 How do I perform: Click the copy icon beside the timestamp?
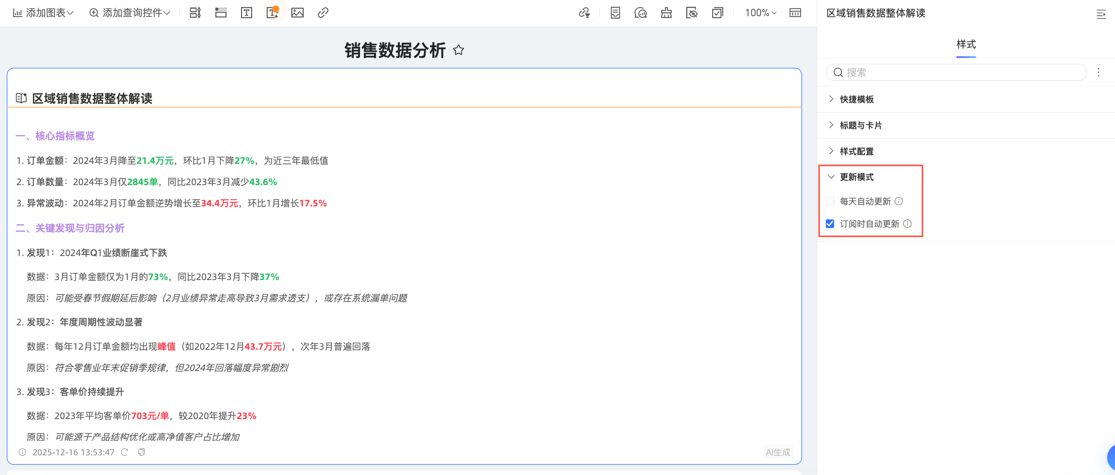click(142, 452)
